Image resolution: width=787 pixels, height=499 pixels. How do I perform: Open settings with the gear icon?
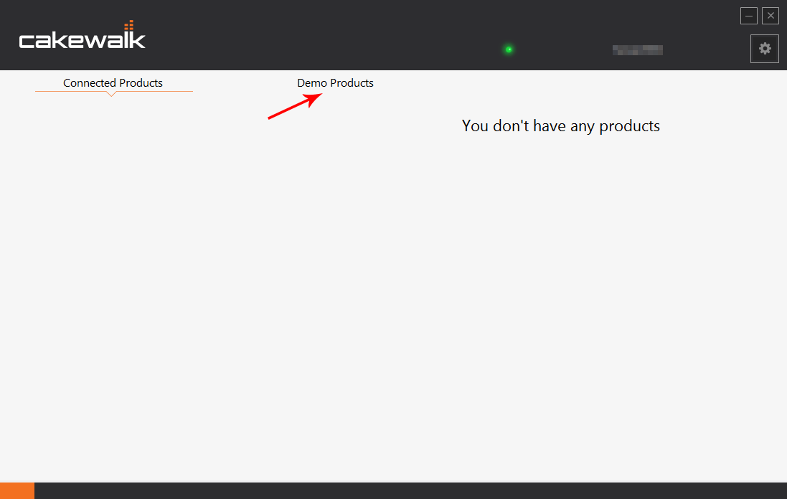(765, 49)
